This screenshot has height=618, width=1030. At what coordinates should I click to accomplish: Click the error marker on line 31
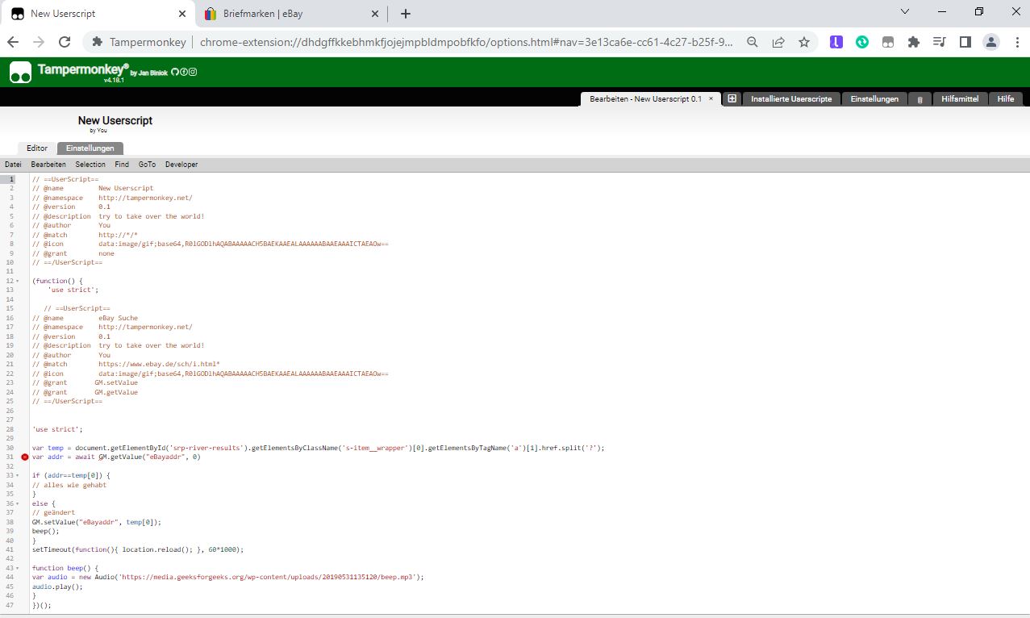coord(24,457)
